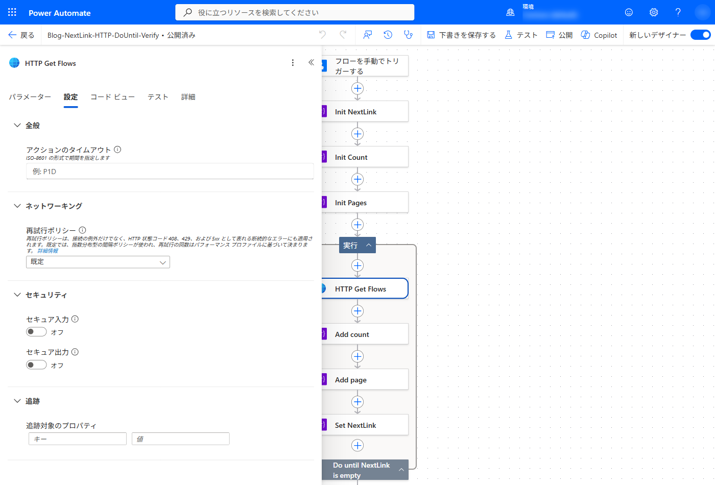Click the redo arrow icon
The height and width of the screenshot is (485, 715).
(343, 35)
